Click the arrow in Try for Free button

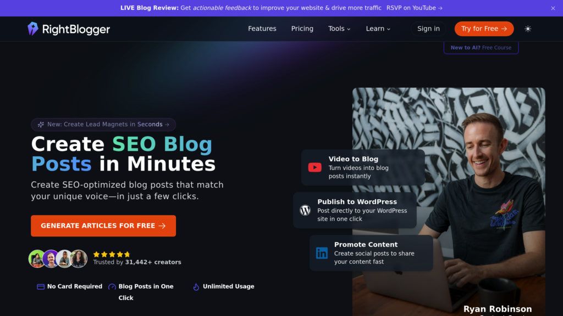[504, 29]
